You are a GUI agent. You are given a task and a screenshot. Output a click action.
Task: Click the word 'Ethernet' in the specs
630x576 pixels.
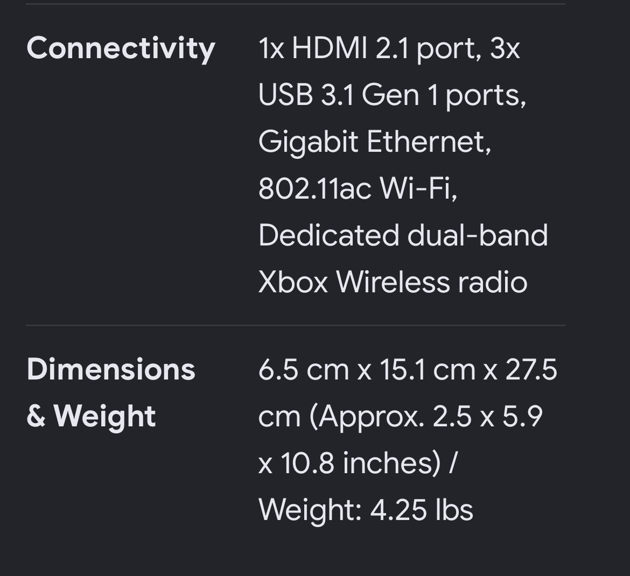click(429, 142)
